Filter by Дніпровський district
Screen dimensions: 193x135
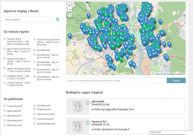(x=5, y=120)
